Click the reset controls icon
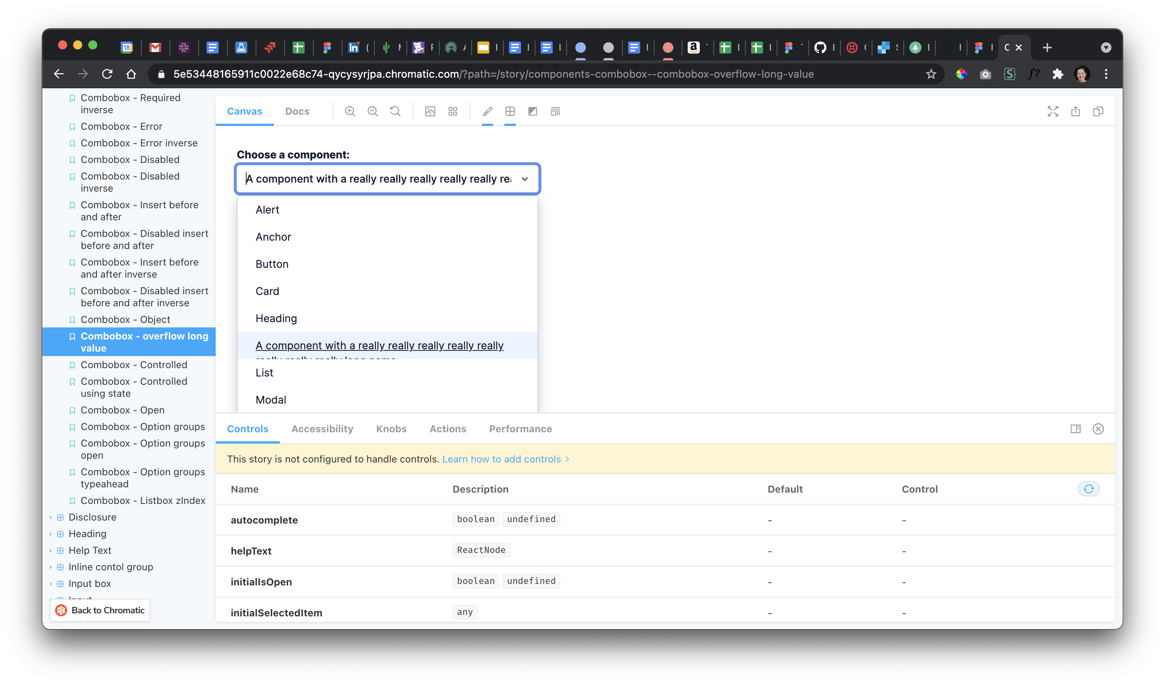The height and width of the screenshot is (685, 1165). (x=1088, y=489)
